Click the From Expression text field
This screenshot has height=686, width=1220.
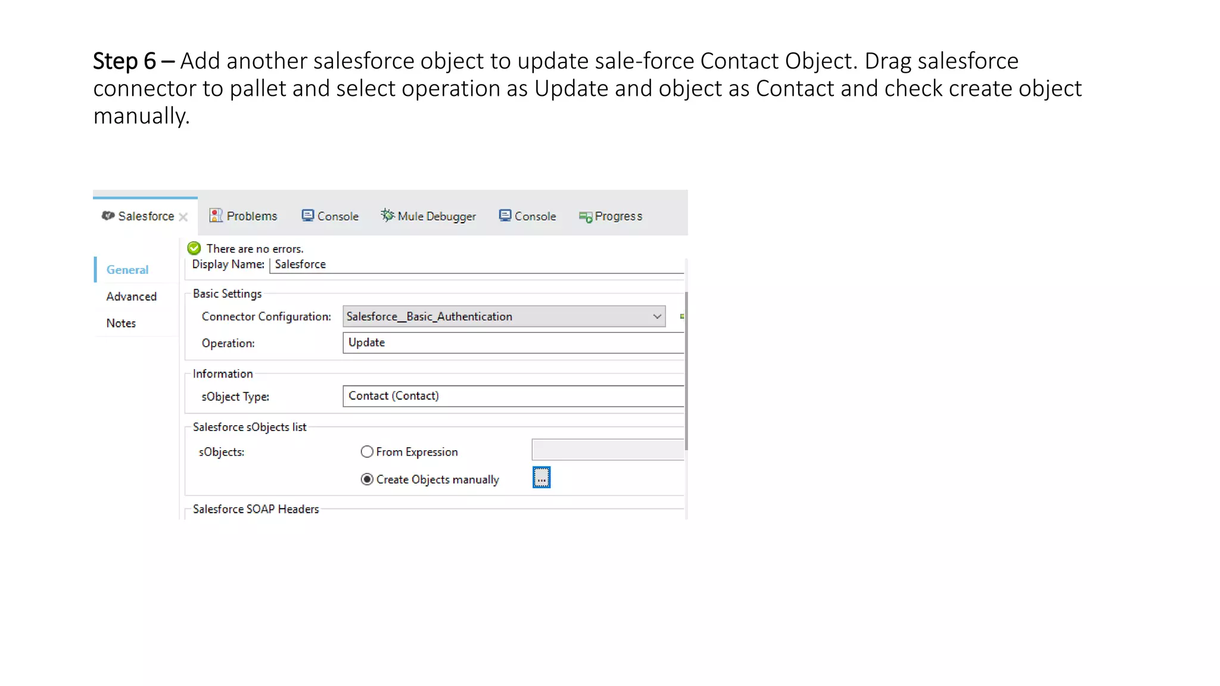pyautogui.click(x=608, y=450)
